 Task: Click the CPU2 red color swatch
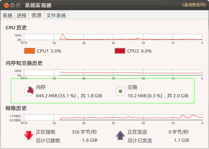120,51
